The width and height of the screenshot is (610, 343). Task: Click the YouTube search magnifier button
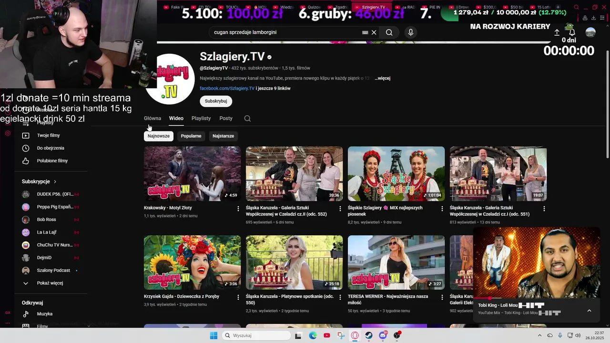pos(389,32)
